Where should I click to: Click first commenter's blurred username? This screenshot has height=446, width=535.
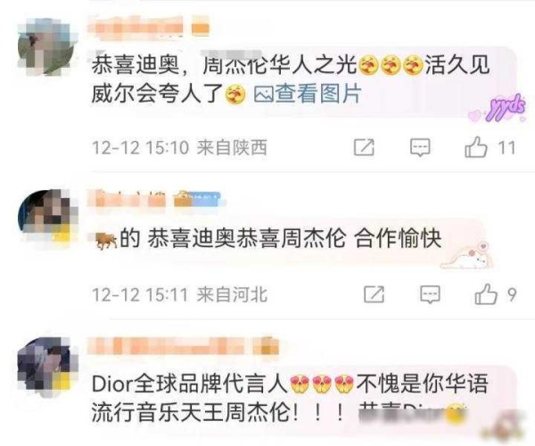[136, 27]
